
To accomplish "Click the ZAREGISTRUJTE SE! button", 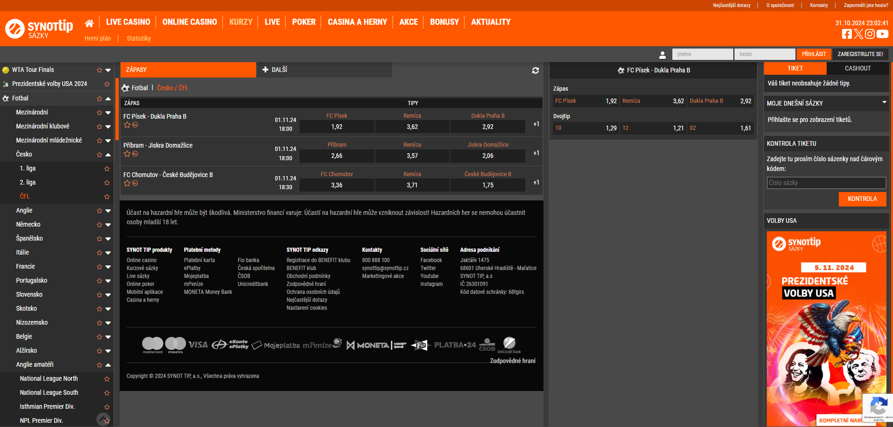I will pos(860,54).
